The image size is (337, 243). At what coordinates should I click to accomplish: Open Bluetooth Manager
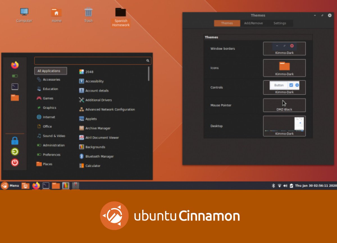96,156
